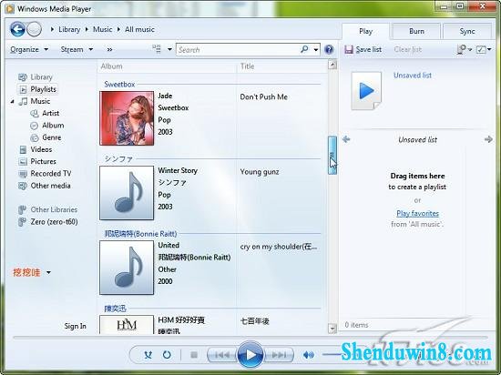Mute the volume speaker icon
Screen dimensions: 501x375
tap(308, 355)
